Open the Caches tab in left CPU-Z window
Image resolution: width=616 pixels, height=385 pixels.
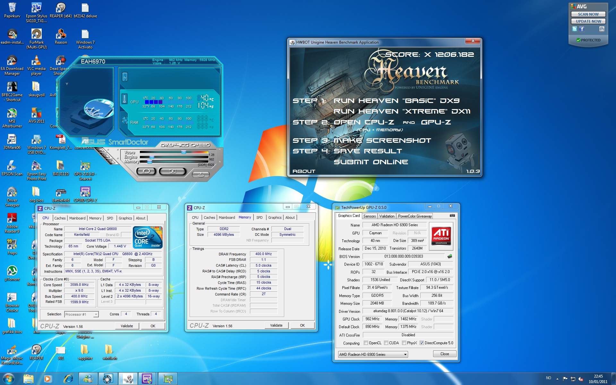(x=60, y=218)
